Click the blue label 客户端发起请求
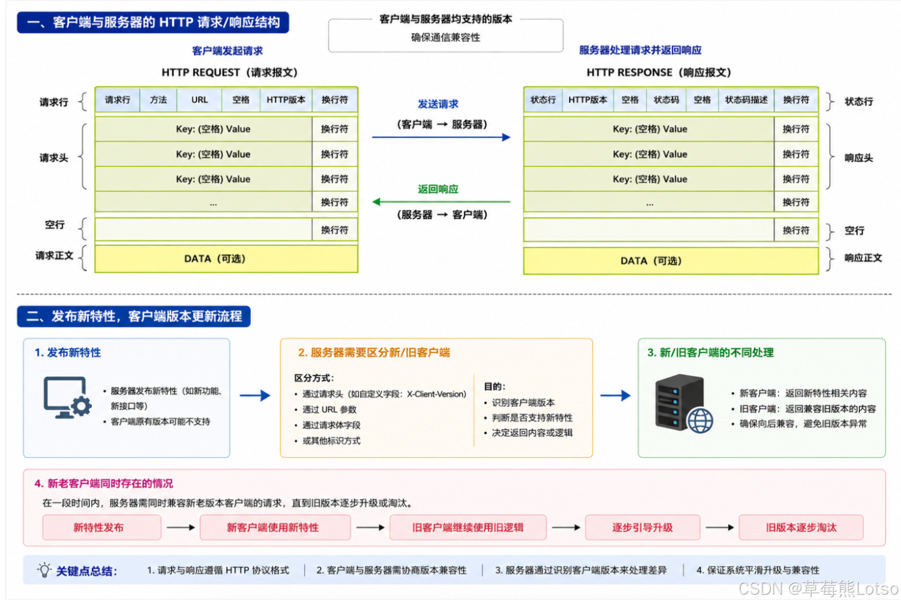This screenshot has width=901, height=605. (227, 50)
